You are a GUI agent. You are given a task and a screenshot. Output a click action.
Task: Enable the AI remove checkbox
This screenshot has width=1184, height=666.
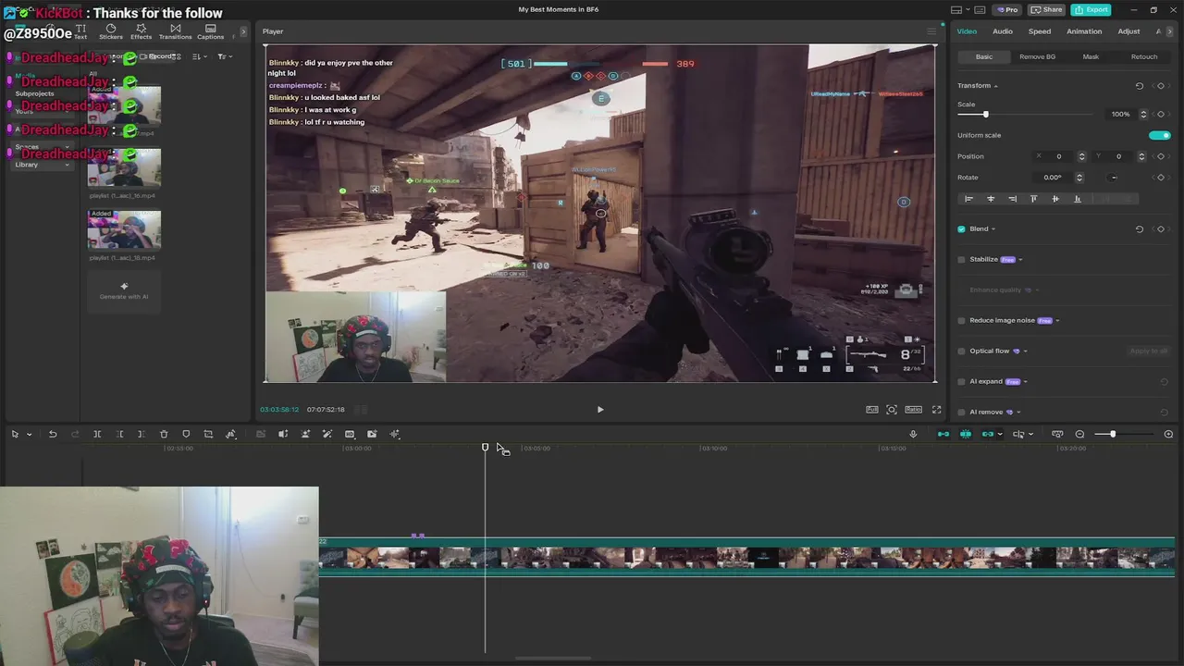click(x=961, y=412)
